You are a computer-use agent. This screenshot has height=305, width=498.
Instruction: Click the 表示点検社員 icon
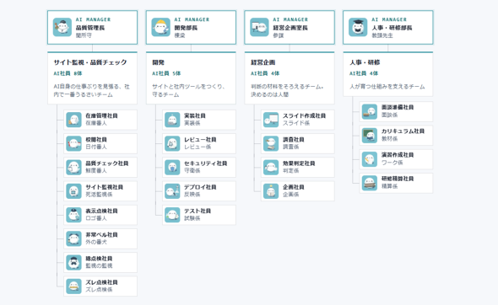[x=73, y=215]
